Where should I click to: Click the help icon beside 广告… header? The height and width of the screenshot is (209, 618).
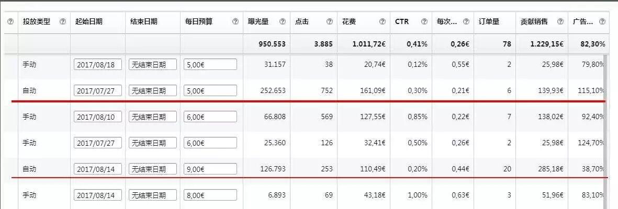(602, 22)
